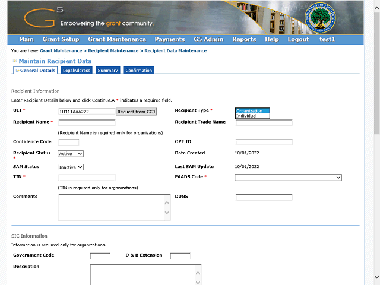Click the Recipient Information heading
Screen dimensions: 380x285
pos(36,91)
